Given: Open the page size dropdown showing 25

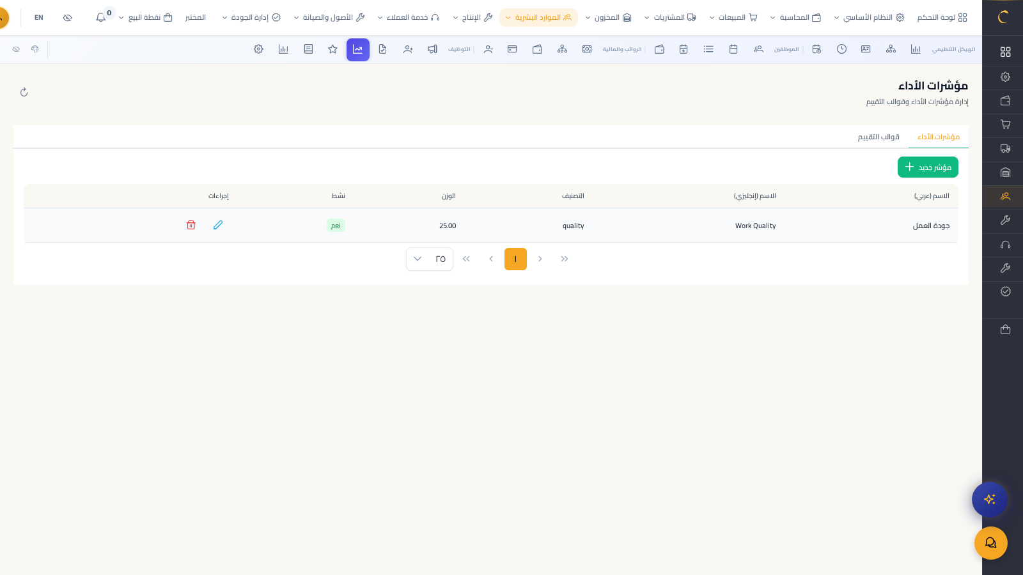Looking at the screenshot, I should coord(429,259).
